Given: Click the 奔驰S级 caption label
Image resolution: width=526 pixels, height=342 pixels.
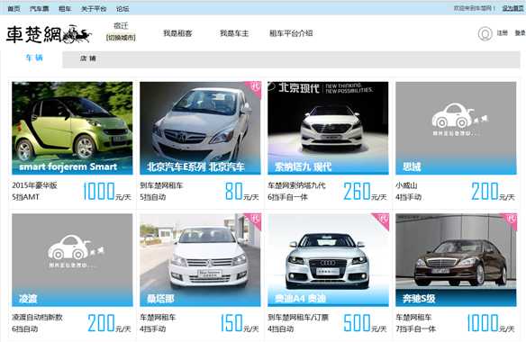Looking at the screenshot, I should [419, 299].
